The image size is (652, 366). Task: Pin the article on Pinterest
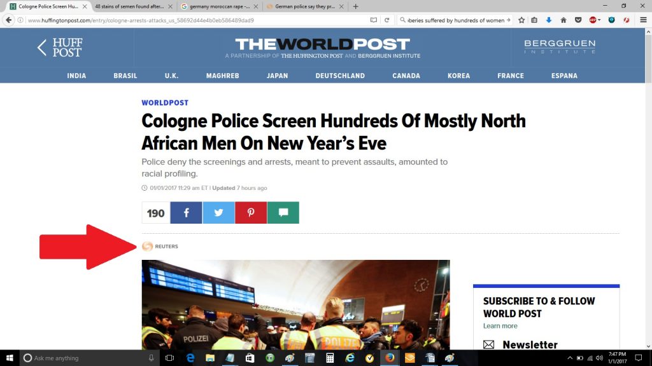[251, 213]
